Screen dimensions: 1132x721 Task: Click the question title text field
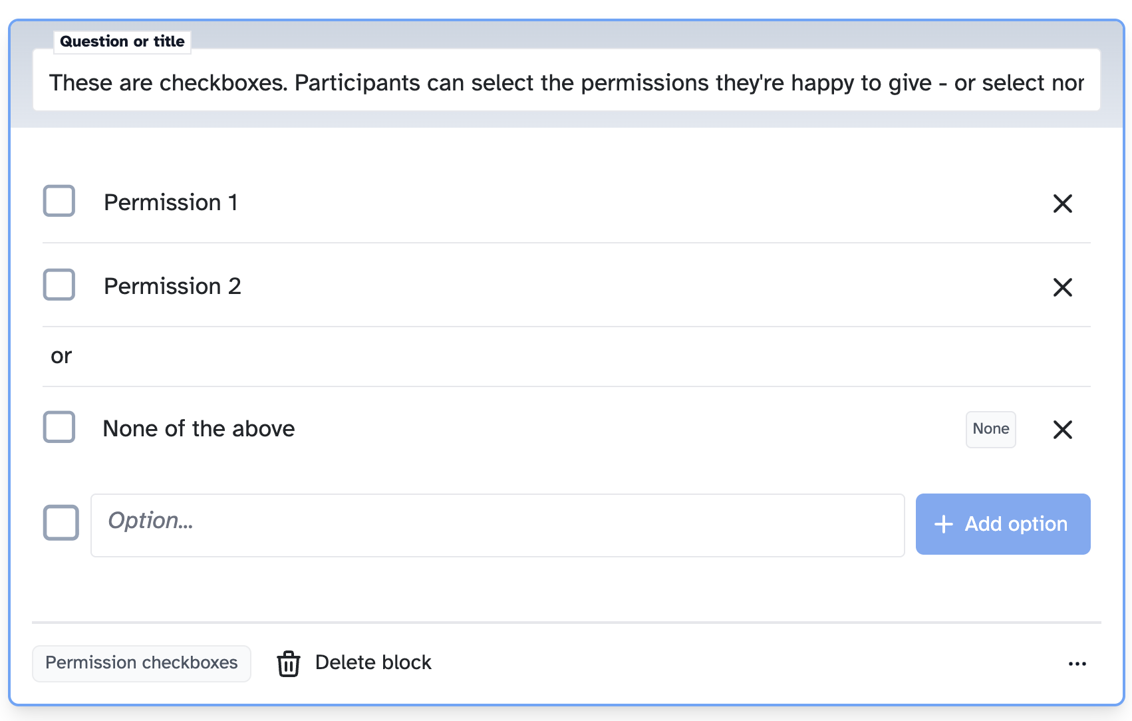pos(565,81)
